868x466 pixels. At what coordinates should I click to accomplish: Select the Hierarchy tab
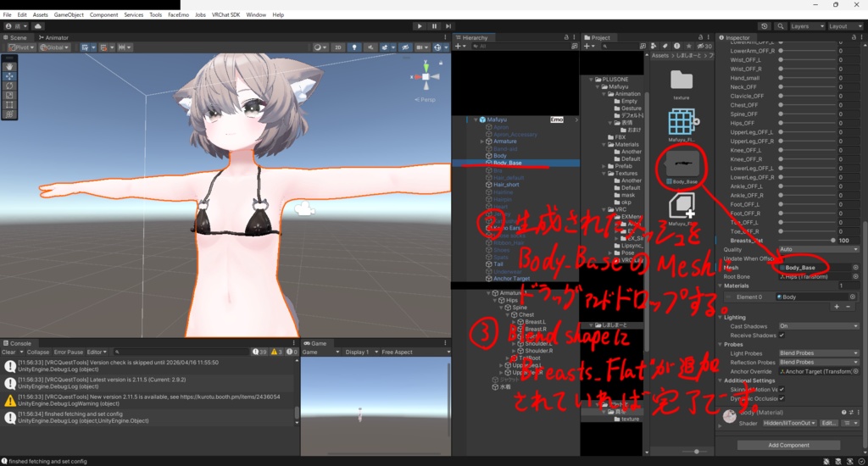click(471, 37)
